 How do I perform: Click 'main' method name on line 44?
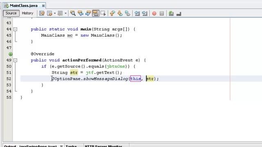point(86,29)
